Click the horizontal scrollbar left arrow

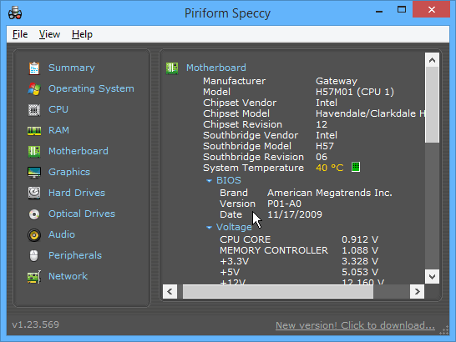(x=170, y=291)
